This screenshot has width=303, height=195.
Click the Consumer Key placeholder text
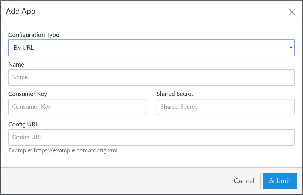[x=32, y=107]
